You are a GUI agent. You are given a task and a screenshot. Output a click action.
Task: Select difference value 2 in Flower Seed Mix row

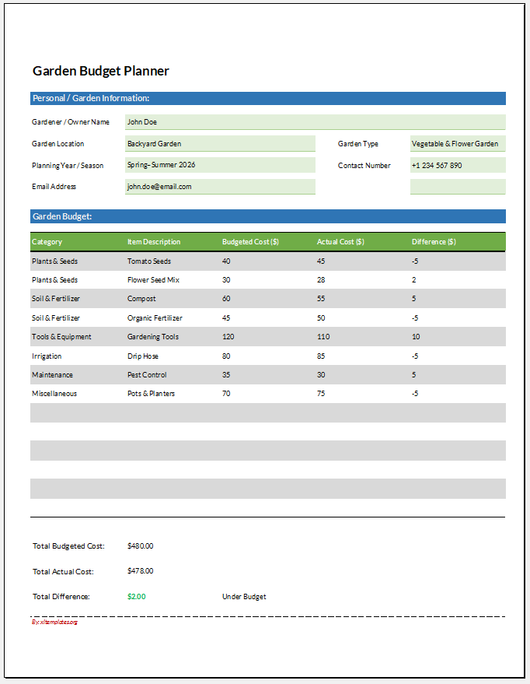(x=413, y=280)
